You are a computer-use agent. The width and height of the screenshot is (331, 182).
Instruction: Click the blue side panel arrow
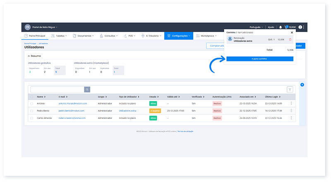coord(302,85)
